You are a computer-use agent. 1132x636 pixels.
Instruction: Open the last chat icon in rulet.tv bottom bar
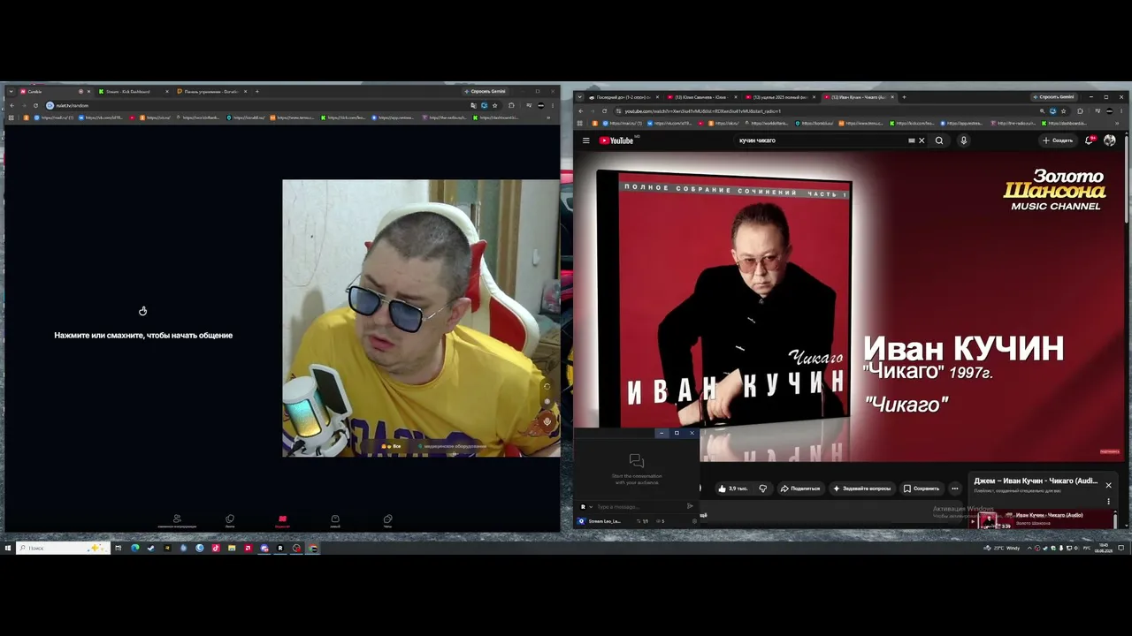pos(387,521)
